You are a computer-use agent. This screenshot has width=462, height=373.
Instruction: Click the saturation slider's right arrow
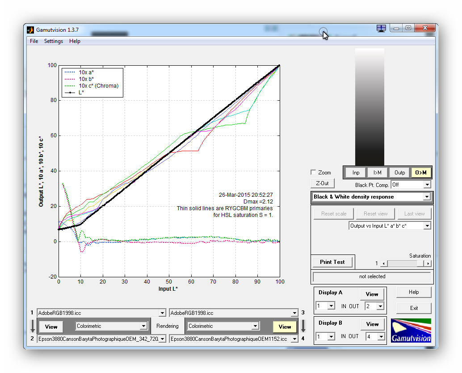pyautogui.click(x=428, y=264)
